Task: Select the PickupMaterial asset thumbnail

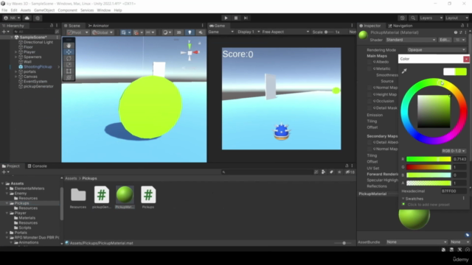Action: pos(125,197)
